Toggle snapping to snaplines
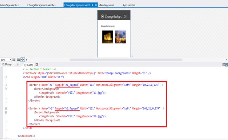 click(22, 59)
